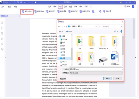Open the conversion settings gear icon

coord(100,11)
